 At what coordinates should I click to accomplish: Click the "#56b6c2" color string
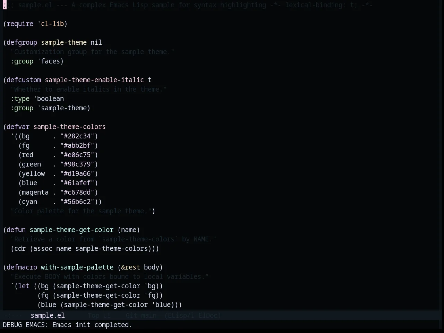pyautogui.click(x=77, y=202)
